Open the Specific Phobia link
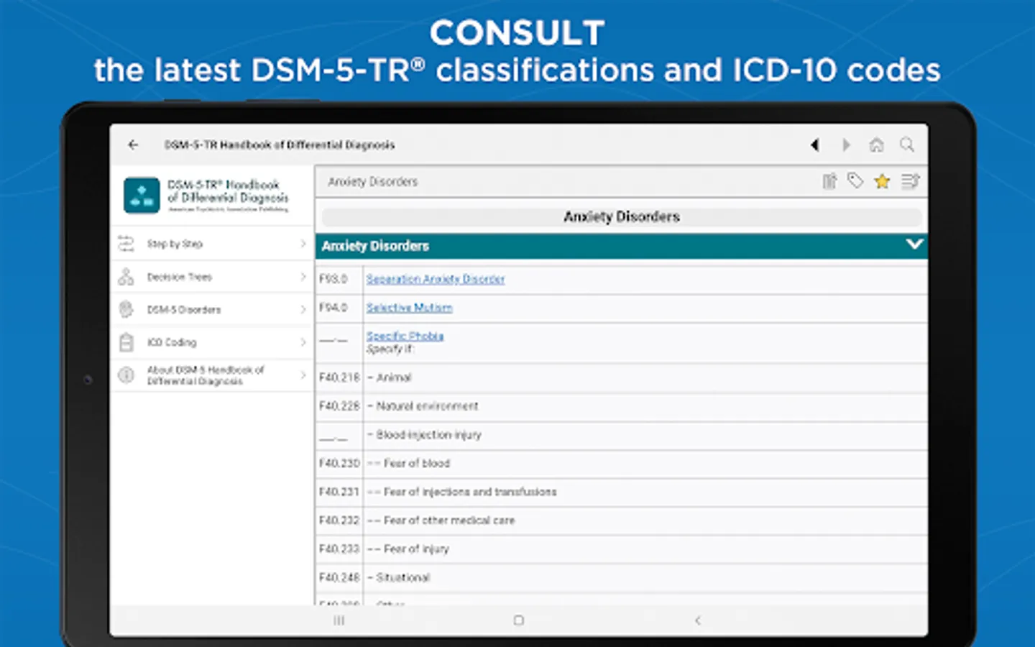 (405, 336)
